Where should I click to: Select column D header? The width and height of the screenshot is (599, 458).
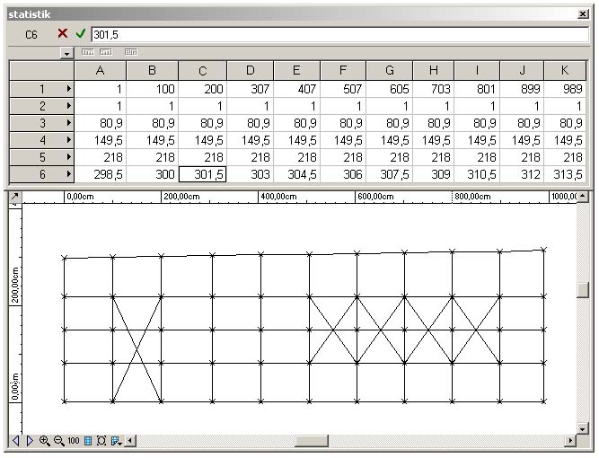251,70
